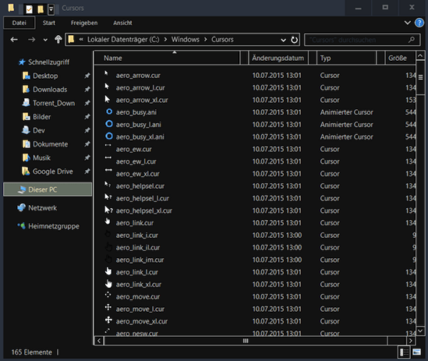Expand the address bar history dropdown

(x=284, y=40)
